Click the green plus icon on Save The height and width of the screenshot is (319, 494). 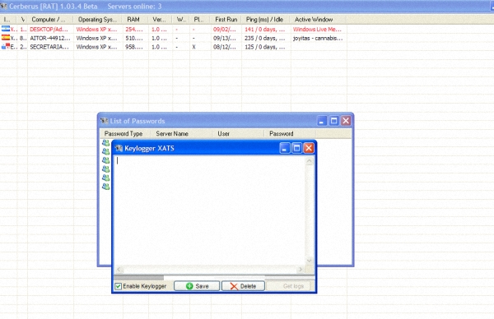pyautogui.click(x=189, y=286)
